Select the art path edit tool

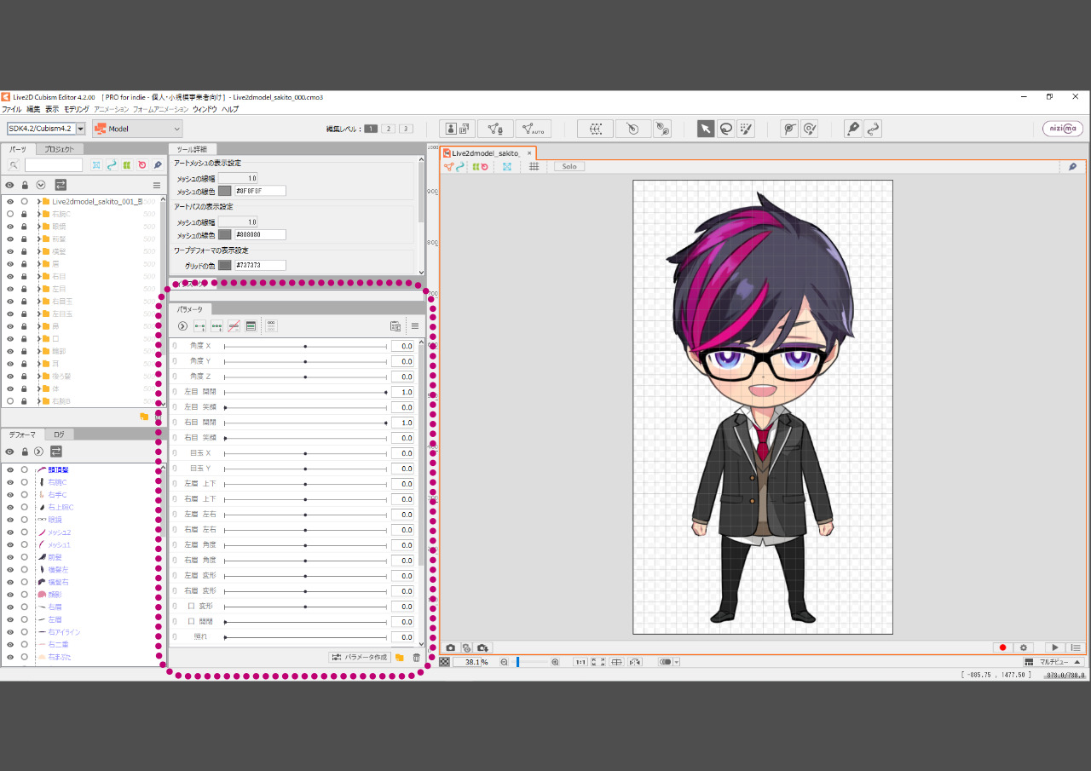[x=873, y=129]
